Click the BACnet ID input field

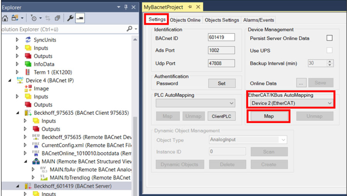(x=221, y=37)
